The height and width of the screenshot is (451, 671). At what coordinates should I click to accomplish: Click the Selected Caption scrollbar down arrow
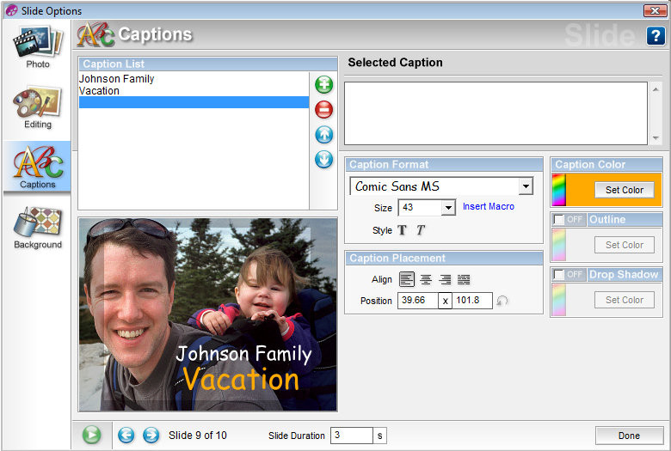pos(656,138)
